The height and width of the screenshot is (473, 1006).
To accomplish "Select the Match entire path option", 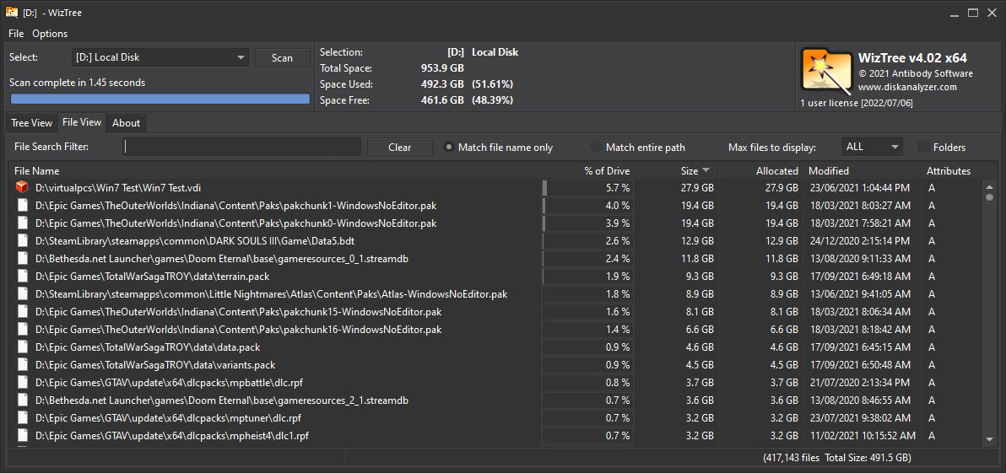I will (x=598, y=148).
